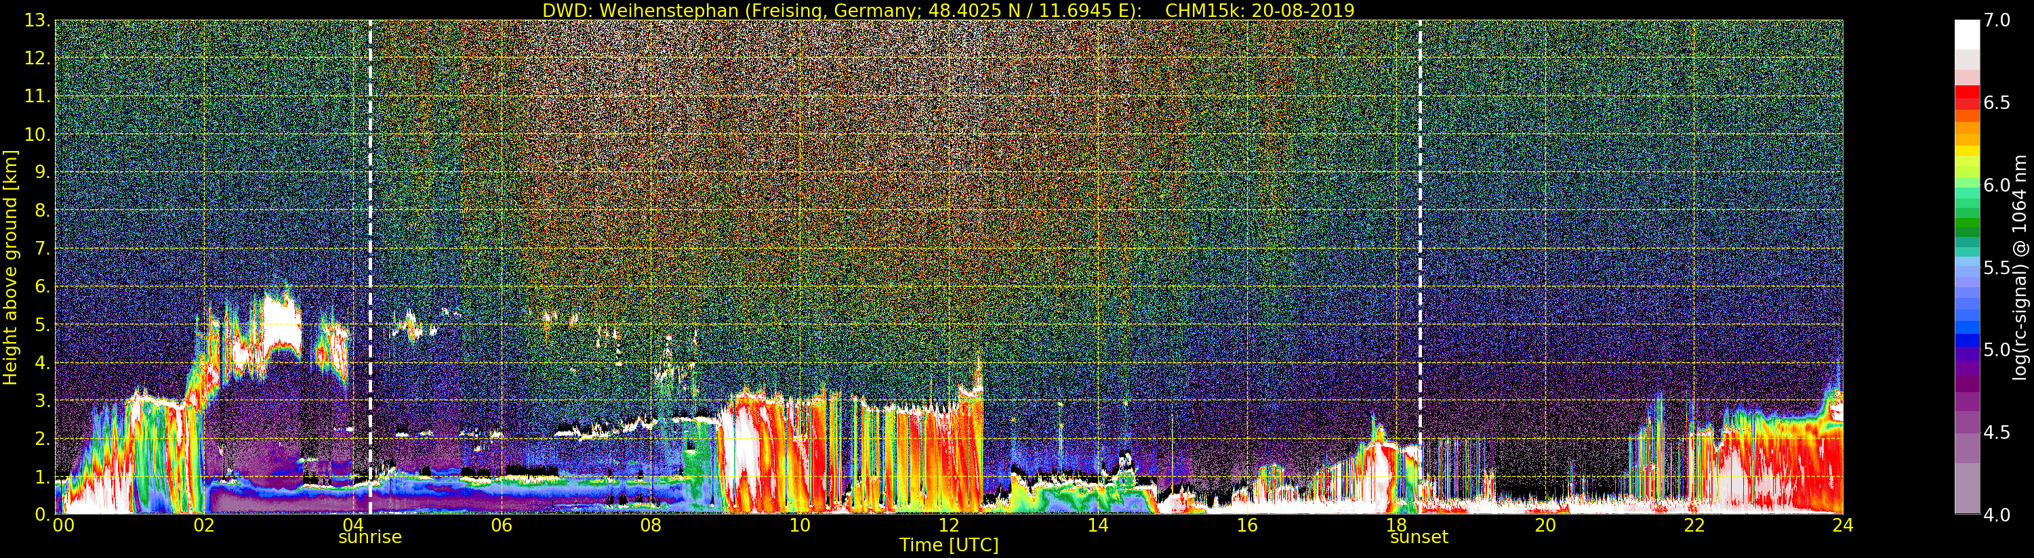This screenshot has width=2034, height=558.
Task: Select colorbar tick value 4.0
Action: tap(1997, 515)
